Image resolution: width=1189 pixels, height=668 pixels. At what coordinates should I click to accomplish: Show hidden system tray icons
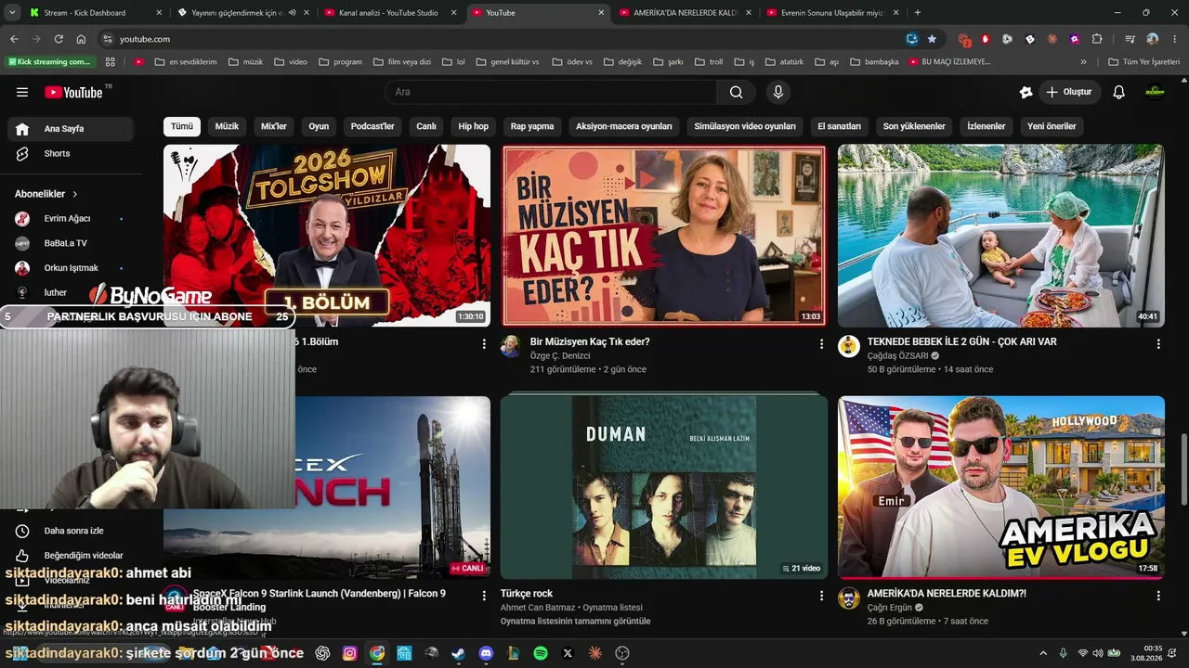point(1043,653)
